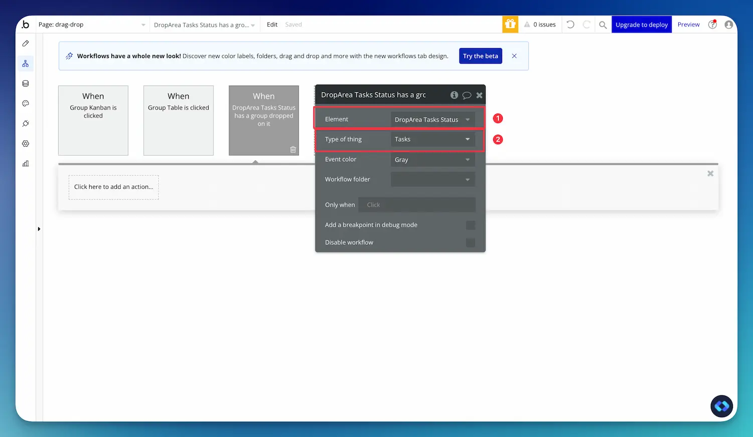This screenshot has width=753, height=437.
Task: Toggle the Disable workflow checkbox
Action: (x=471, y=243)
